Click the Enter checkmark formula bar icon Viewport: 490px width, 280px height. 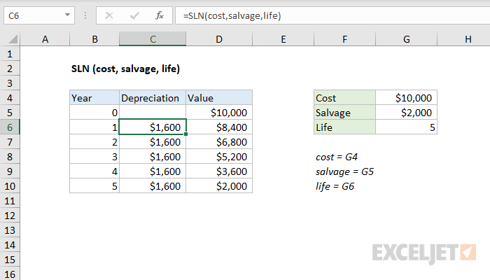pos(134,15)
